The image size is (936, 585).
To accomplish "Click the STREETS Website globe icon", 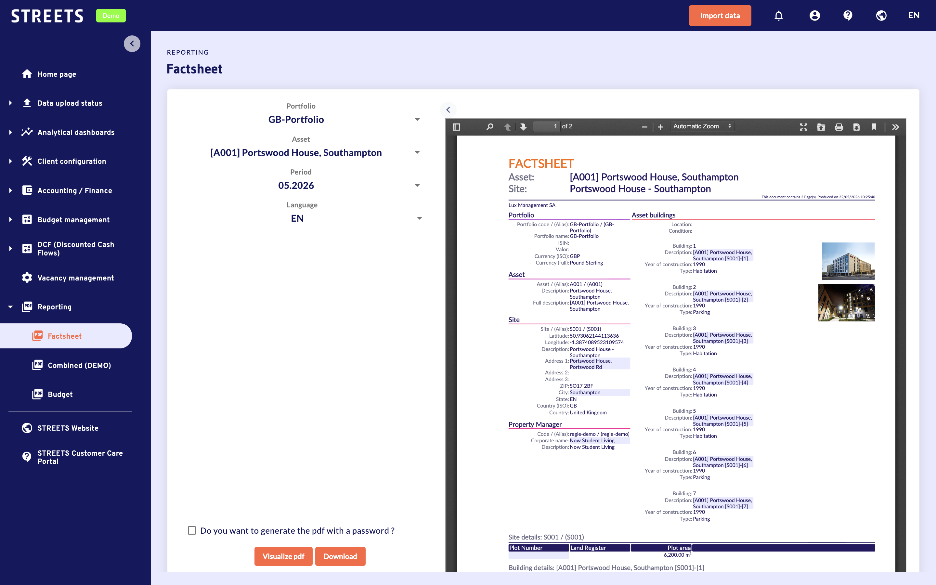I will (27, 428).
